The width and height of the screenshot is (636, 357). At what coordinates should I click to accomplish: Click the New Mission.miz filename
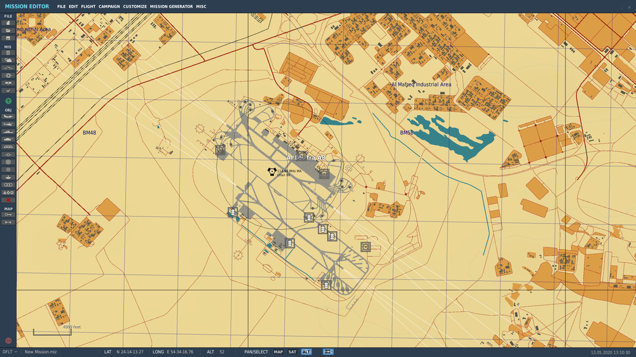(41, 352)
